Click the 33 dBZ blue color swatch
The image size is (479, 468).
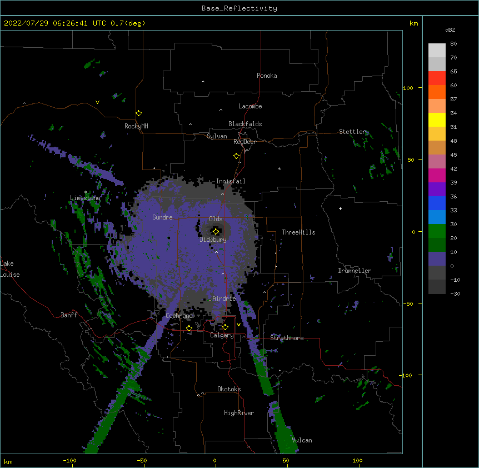tap(437, 217)
